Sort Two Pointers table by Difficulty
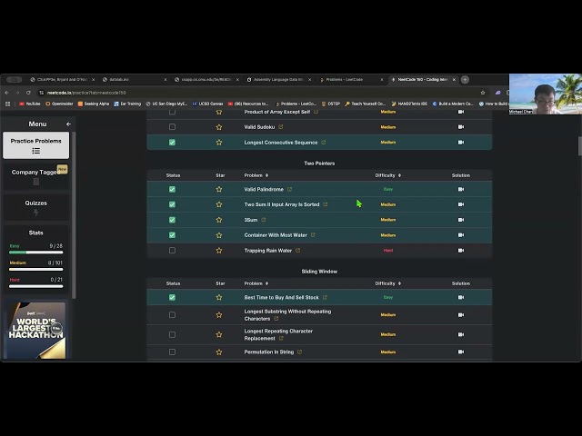This screenshot has width=582, height=436. coord(388,175)
